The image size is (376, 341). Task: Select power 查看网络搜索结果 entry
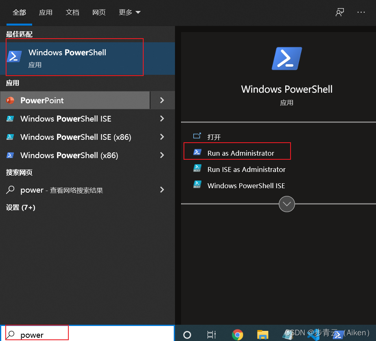75,190
